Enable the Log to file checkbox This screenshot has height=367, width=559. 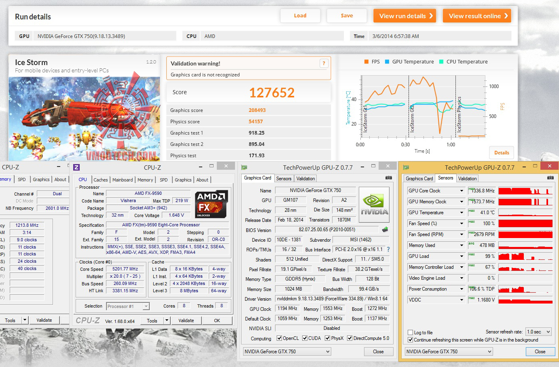pyautogui.click(x=411, y=333)
